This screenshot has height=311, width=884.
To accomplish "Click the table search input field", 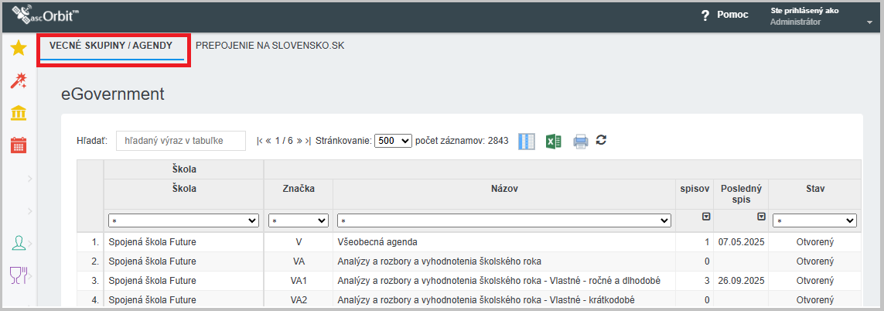I will pos(180,141).
